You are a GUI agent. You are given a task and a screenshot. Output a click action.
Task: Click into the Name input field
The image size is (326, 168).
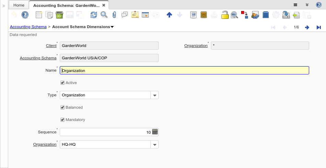tap(184, 70)
